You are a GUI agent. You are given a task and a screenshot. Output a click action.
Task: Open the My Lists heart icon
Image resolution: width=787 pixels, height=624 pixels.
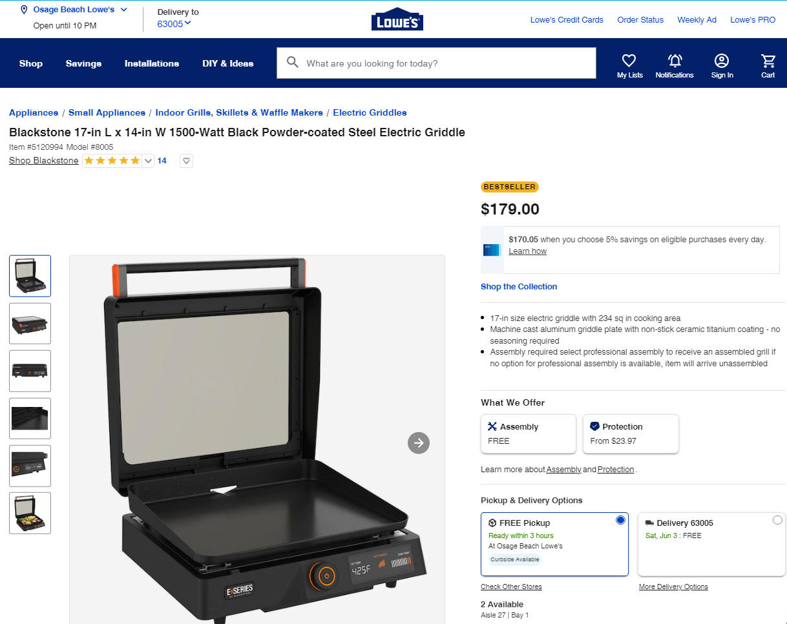(629, 61)
